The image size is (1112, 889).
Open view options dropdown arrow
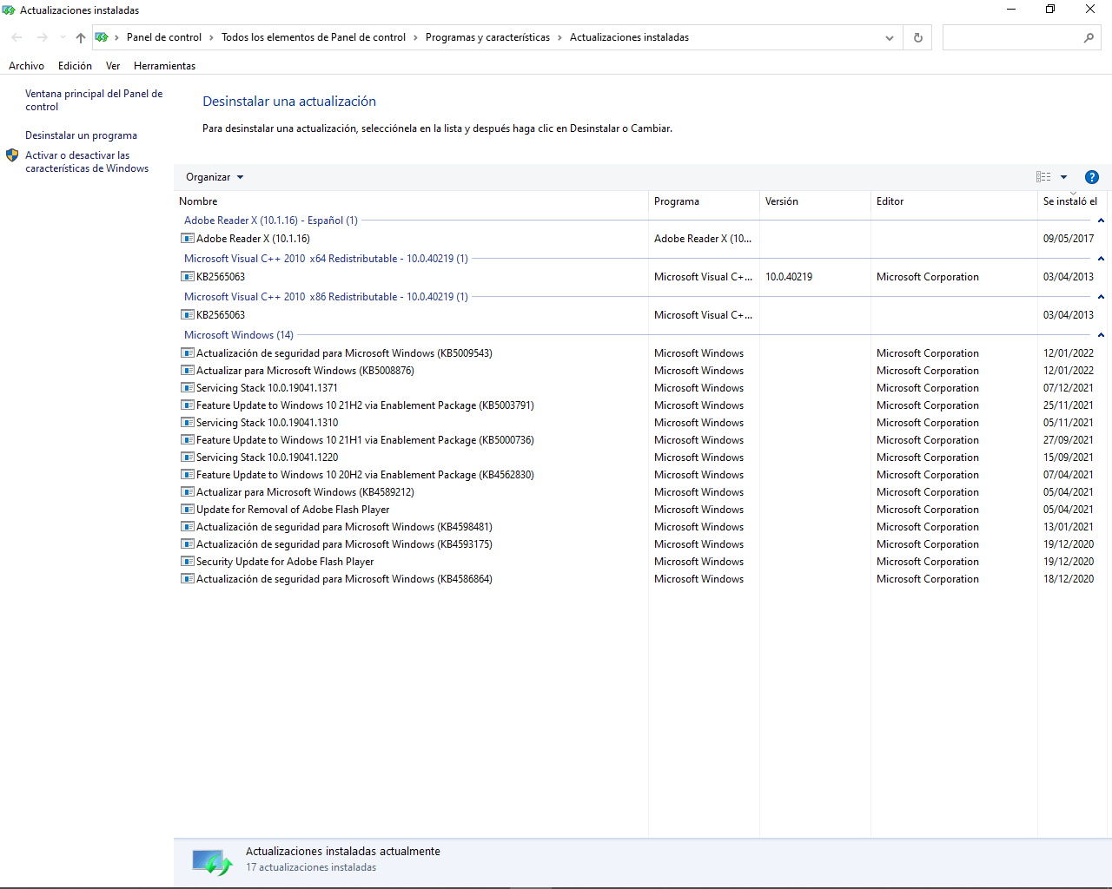click(x=1063, y=177)
